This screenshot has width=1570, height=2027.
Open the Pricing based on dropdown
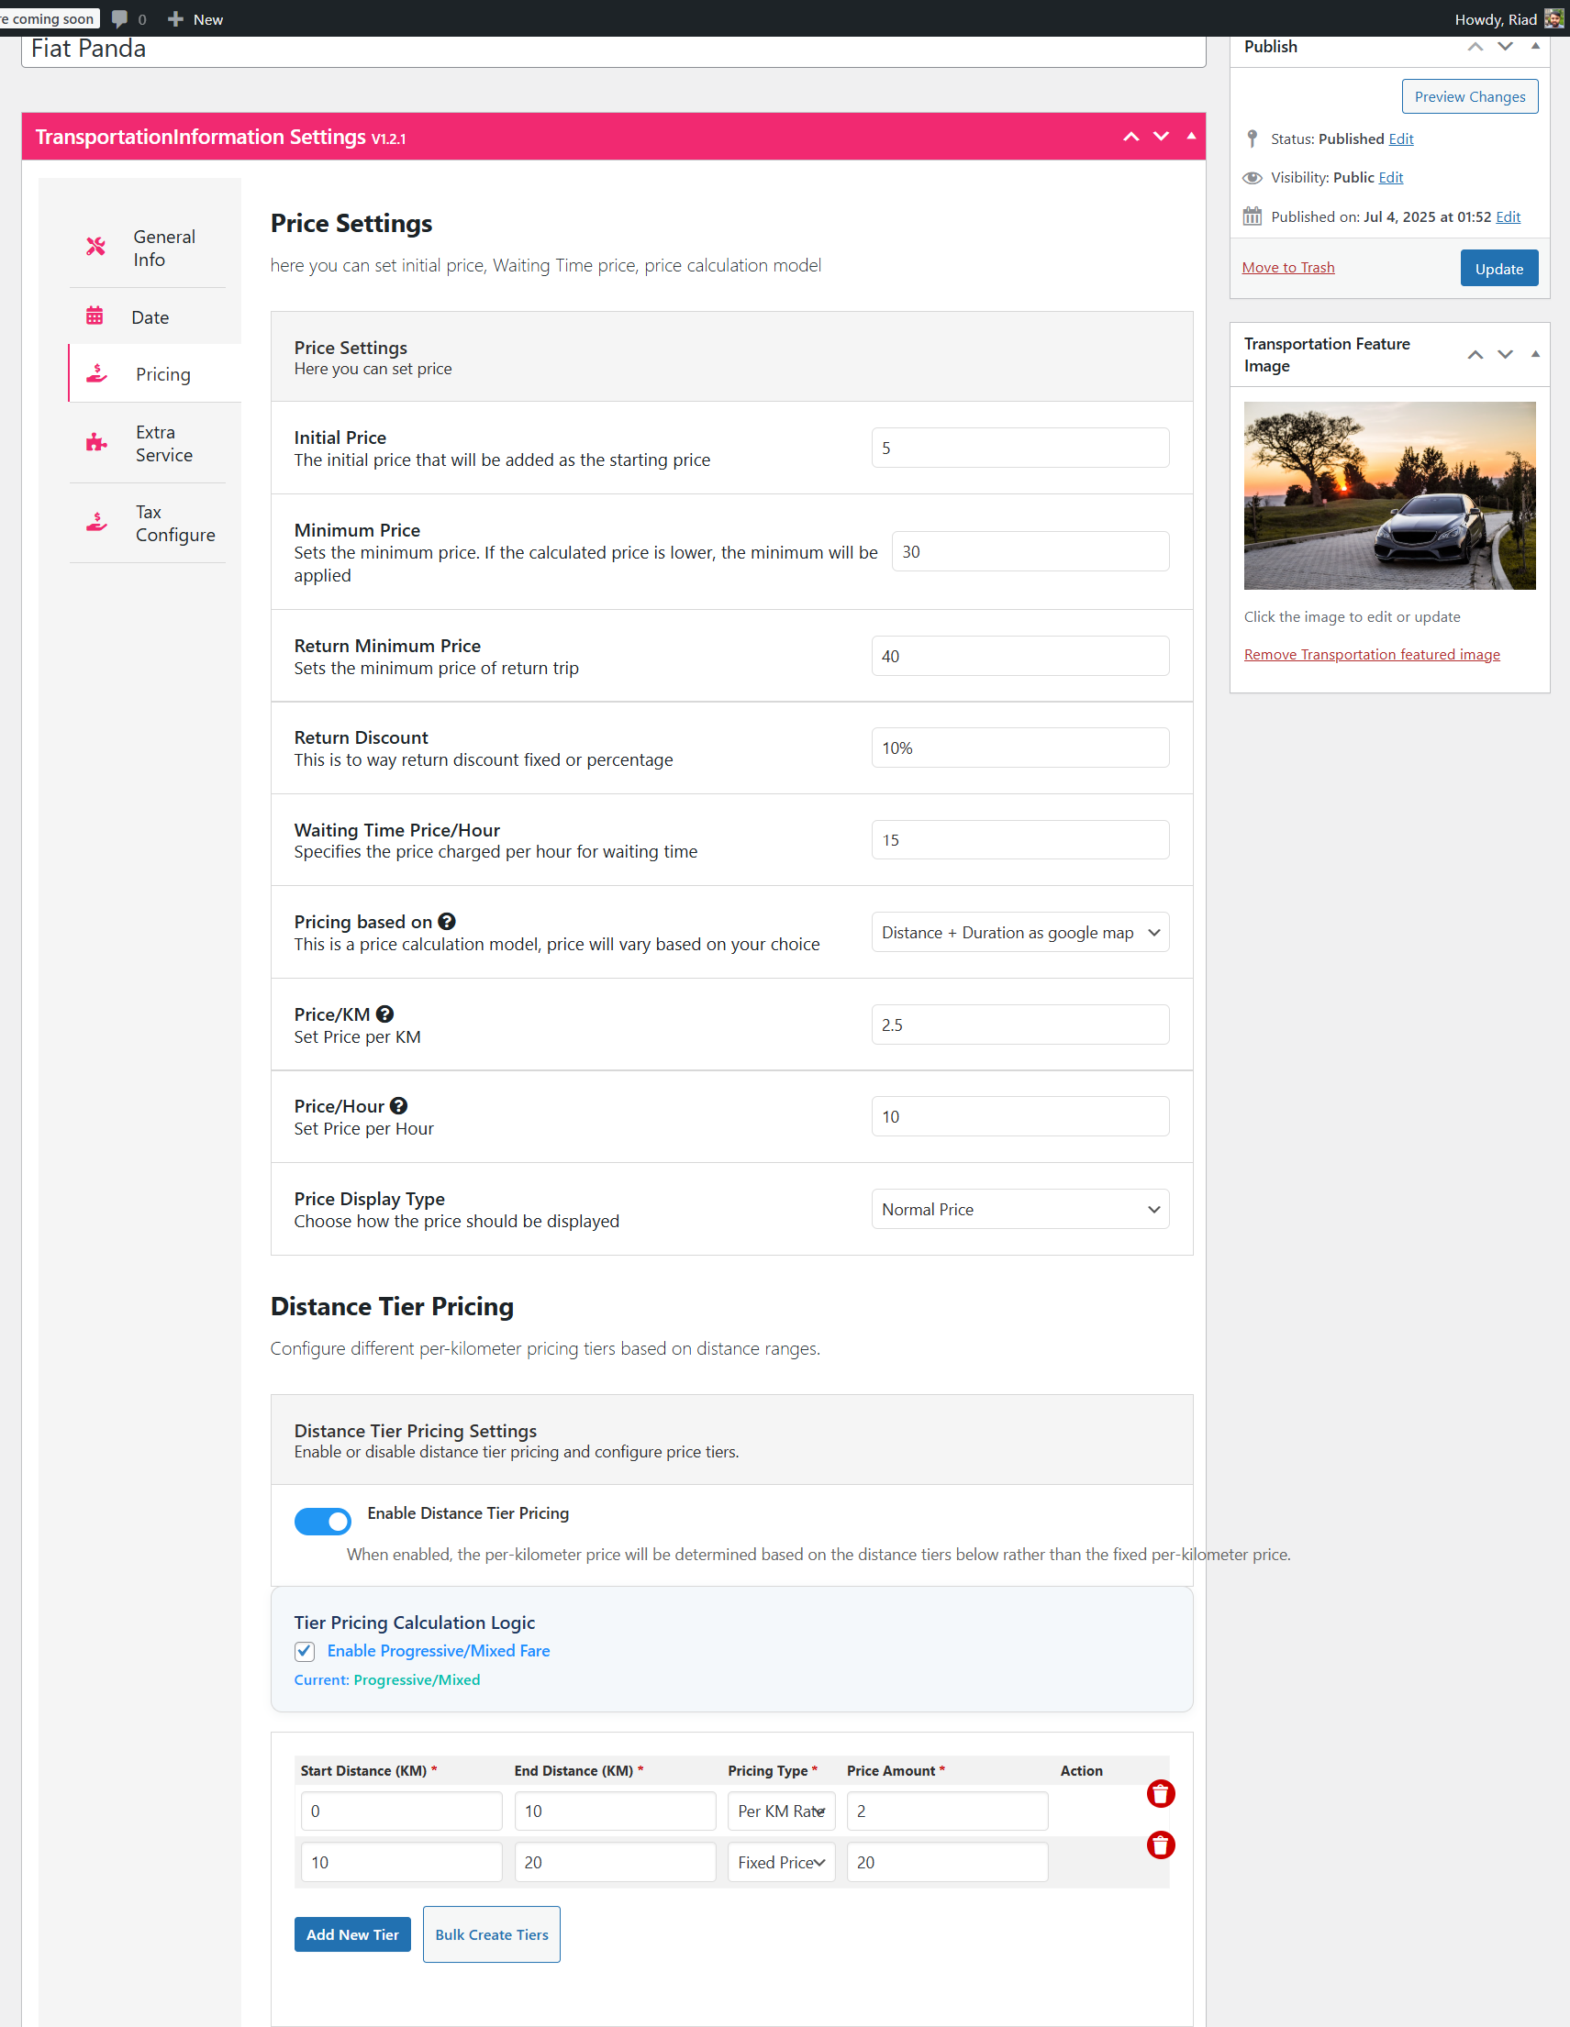[x=1019, y=933]
